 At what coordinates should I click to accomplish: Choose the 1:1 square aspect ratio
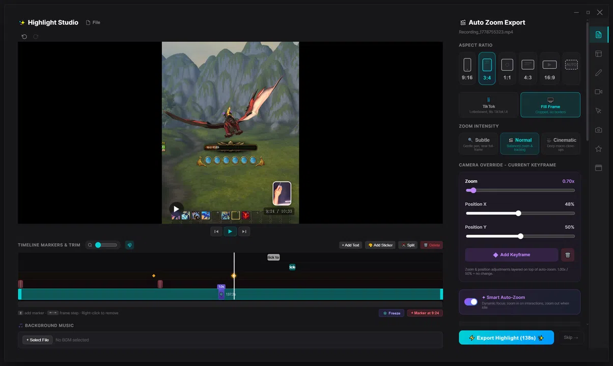[507, 68]
